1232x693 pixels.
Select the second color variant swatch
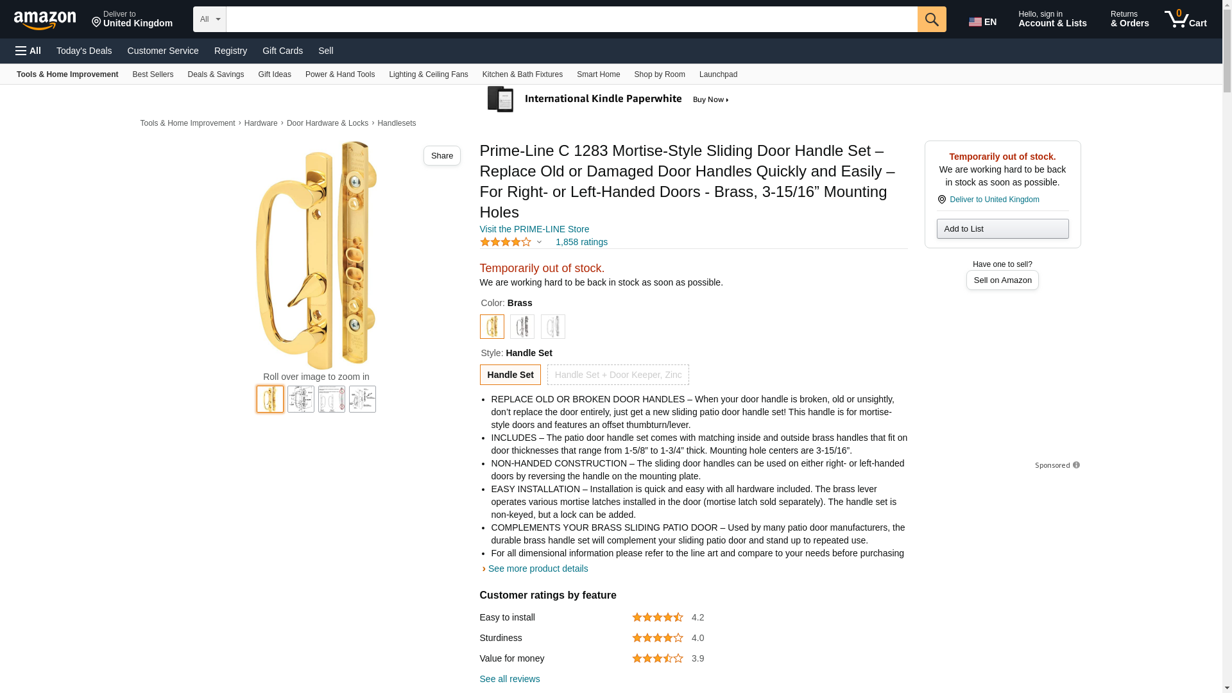point(522,327)
